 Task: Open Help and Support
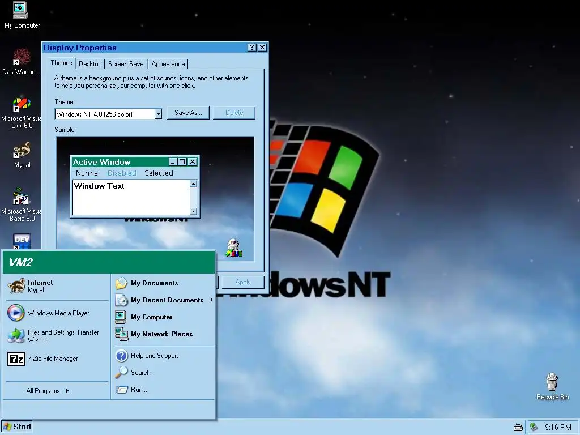tap(164, 356)
